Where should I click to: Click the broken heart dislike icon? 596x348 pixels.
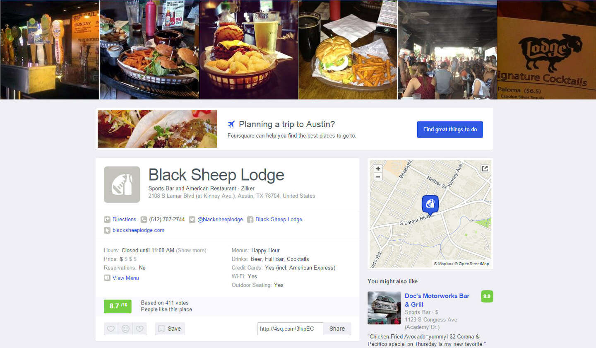pyautogui.click(x=140, y=329)
